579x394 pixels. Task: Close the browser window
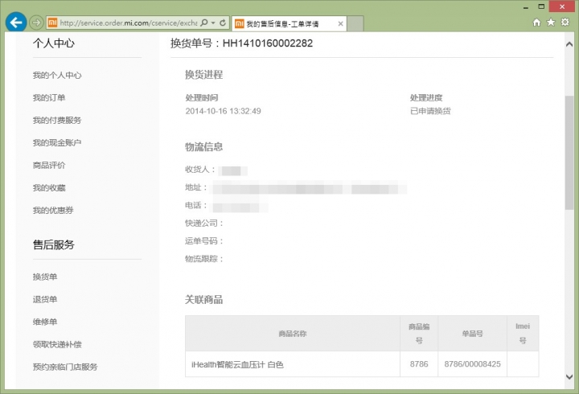click(562, 6)
